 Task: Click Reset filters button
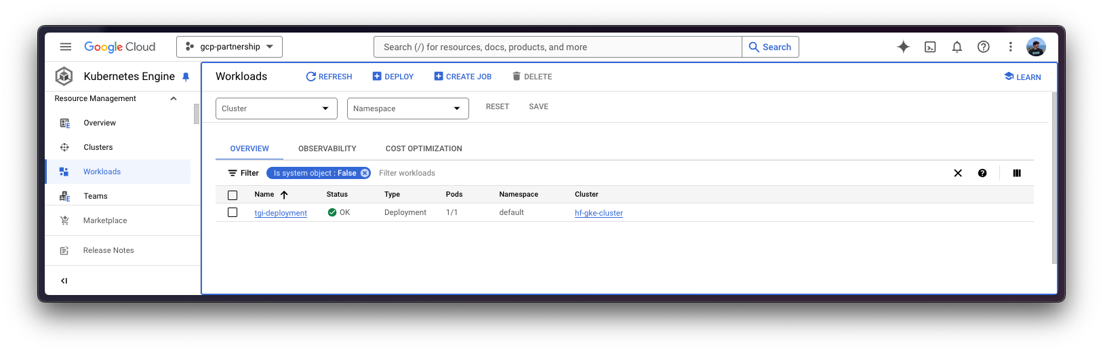click(497, 106)
